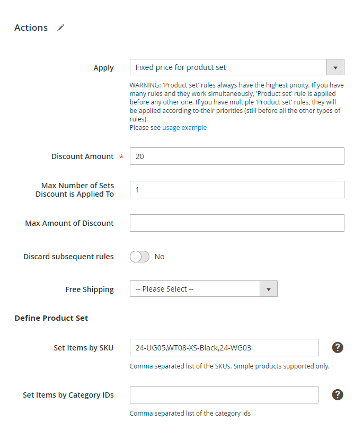Click the Actions section heading
Screen dimensions: 363x448
(x=31, y=28)
